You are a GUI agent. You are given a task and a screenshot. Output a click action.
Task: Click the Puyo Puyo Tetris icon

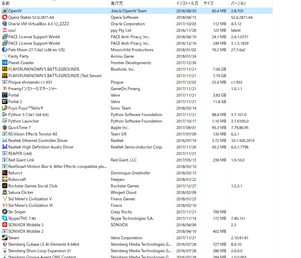click(x=4, y=108)
